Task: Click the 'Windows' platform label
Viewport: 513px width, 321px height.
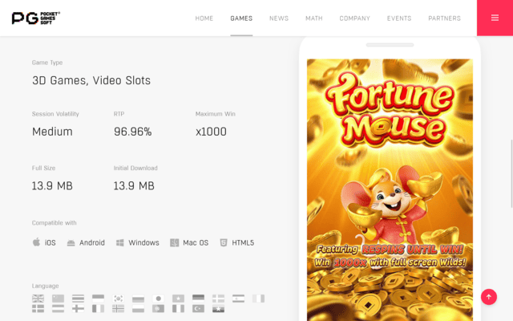Action: click(x=143, y=242)
